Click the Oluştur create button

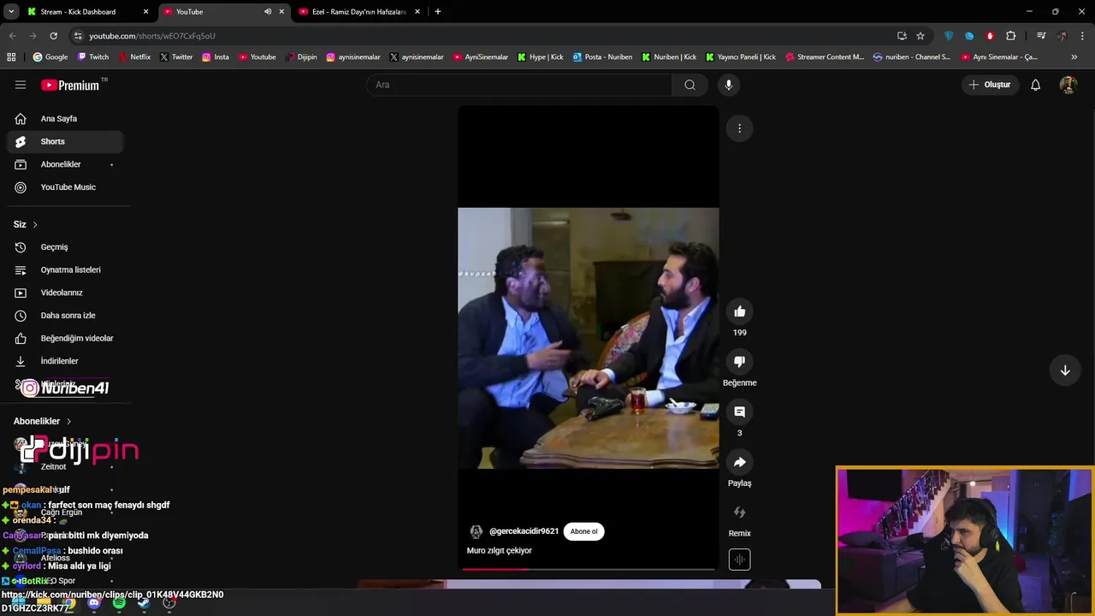click(990, 85)
